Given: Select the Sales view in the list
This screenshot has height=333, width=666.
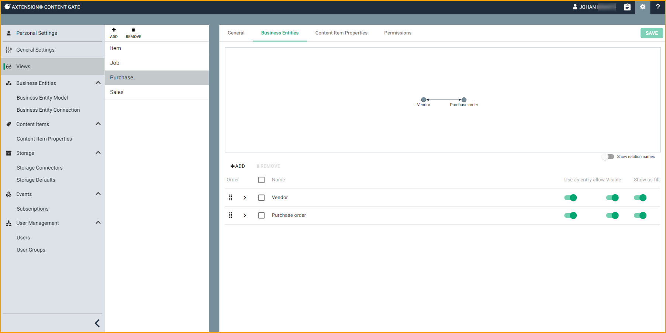Looking at the screenshot, I should tap(157, 92).
